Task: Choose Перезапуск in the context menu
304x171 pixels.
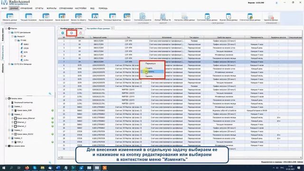Action: (x=152, y=63)
